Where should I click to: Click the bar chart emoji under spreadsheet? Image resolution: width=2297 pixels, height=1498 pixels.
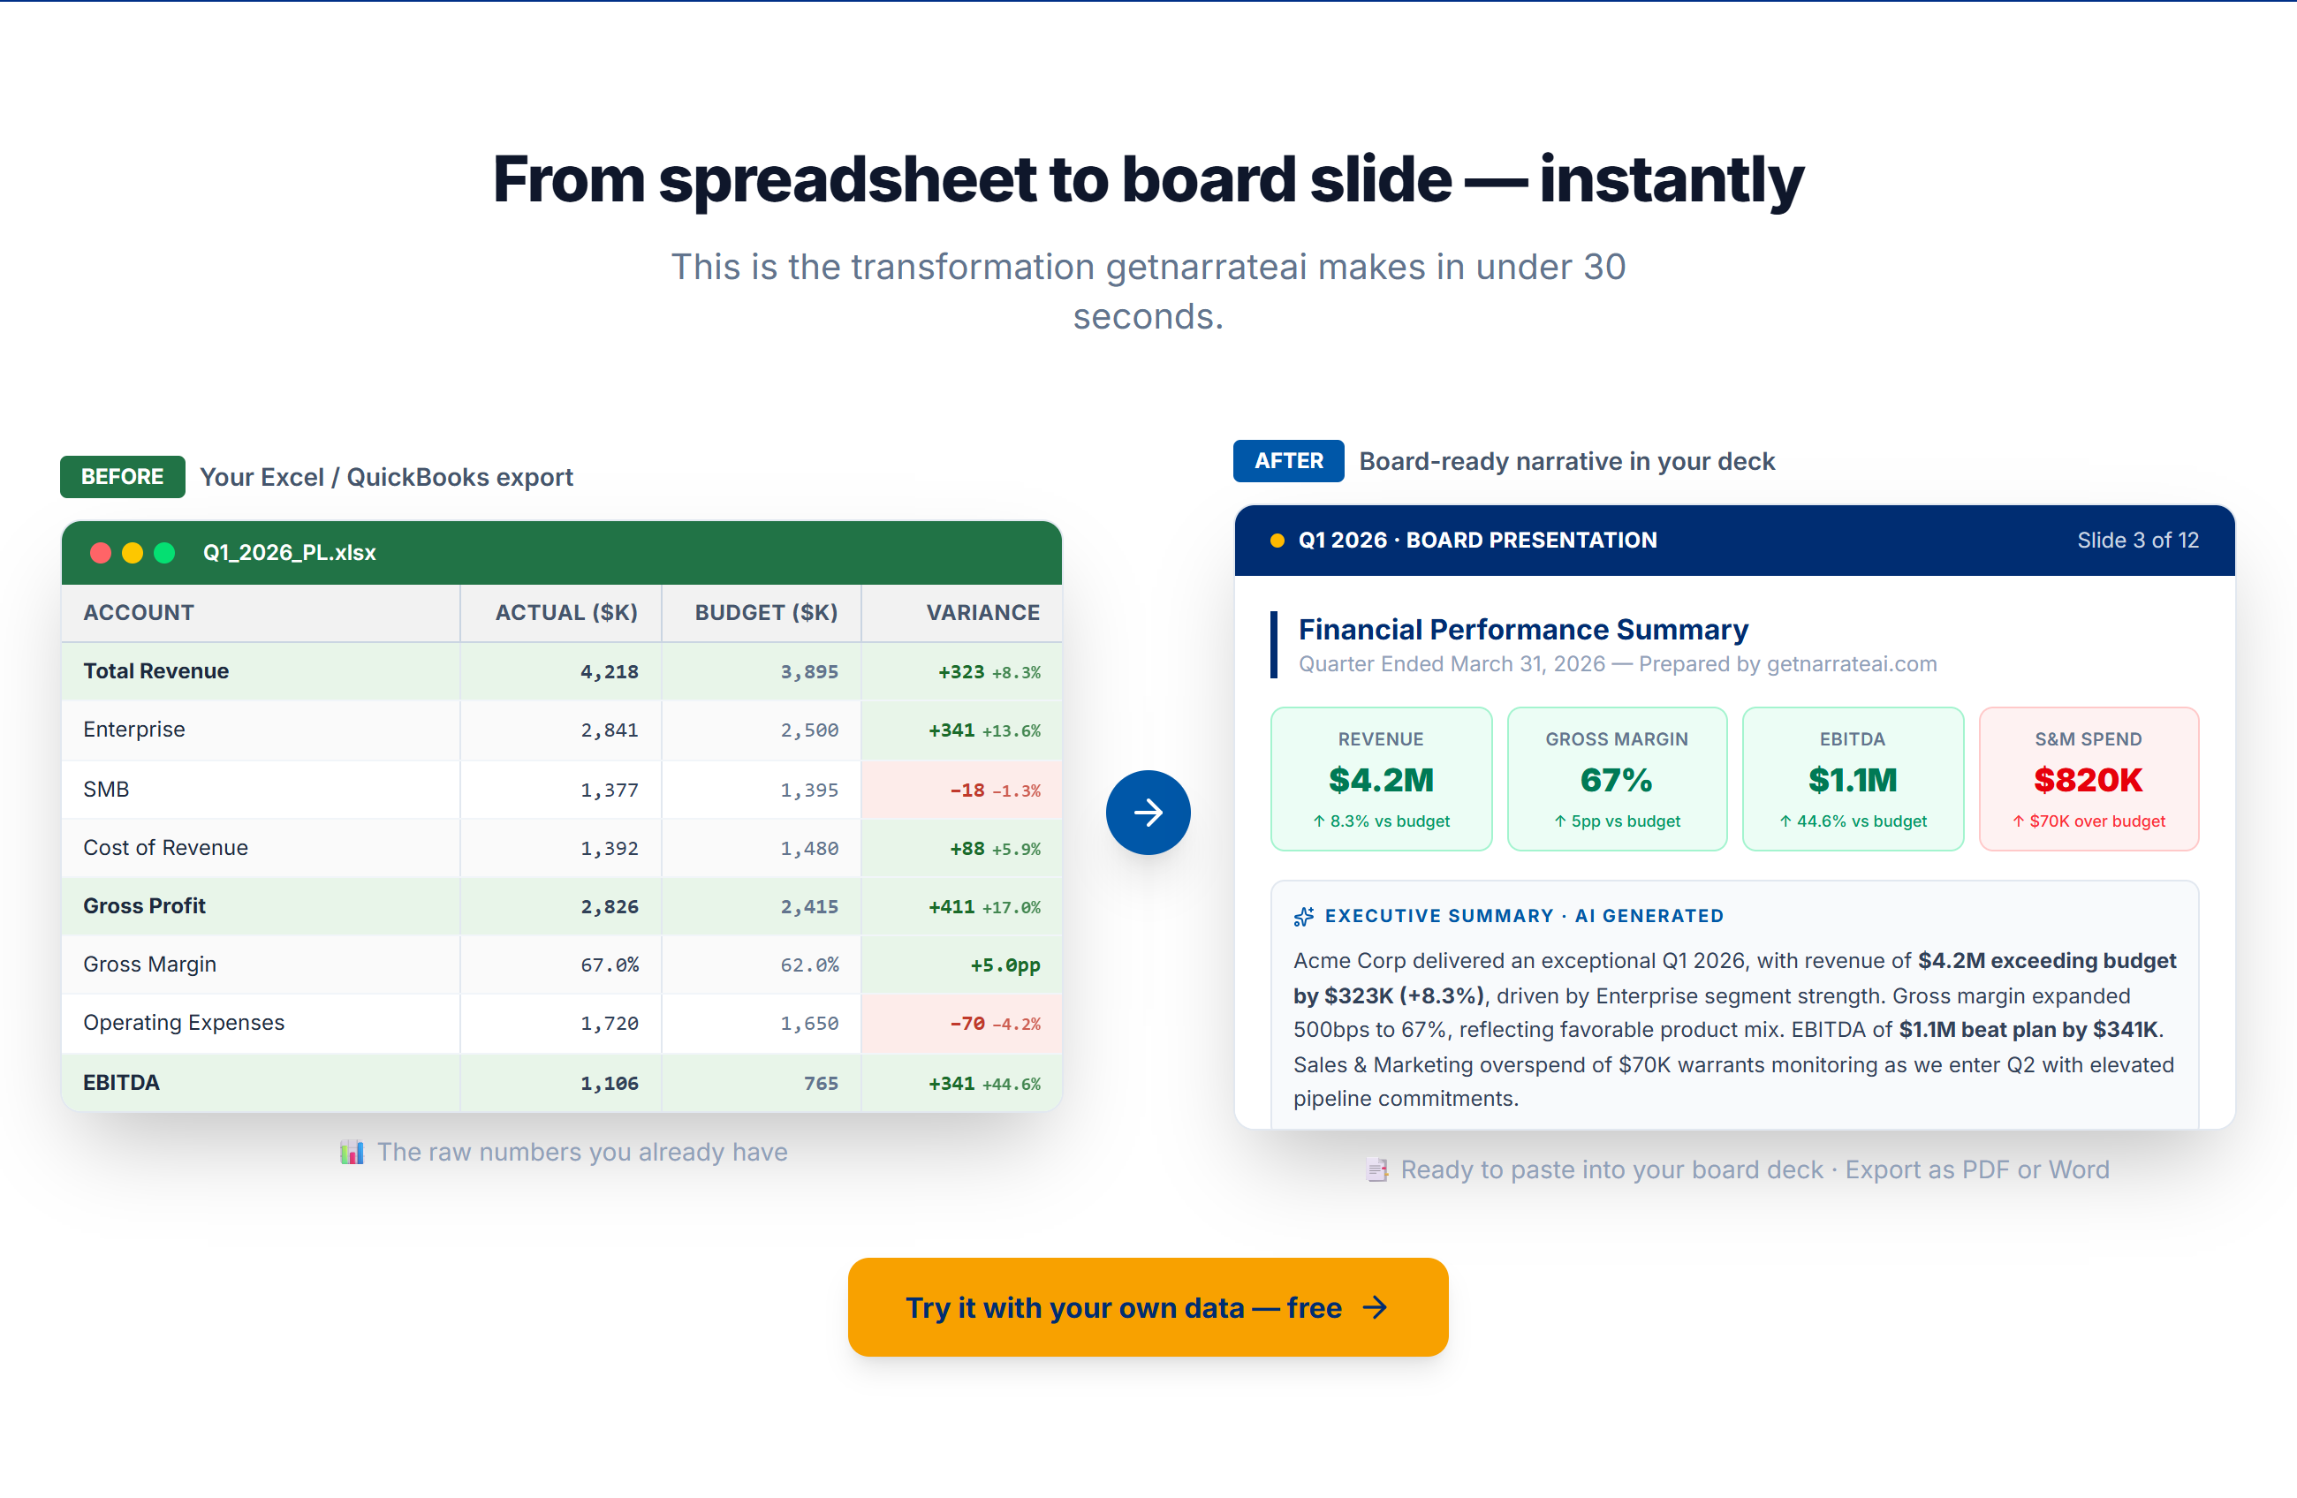353,1152
